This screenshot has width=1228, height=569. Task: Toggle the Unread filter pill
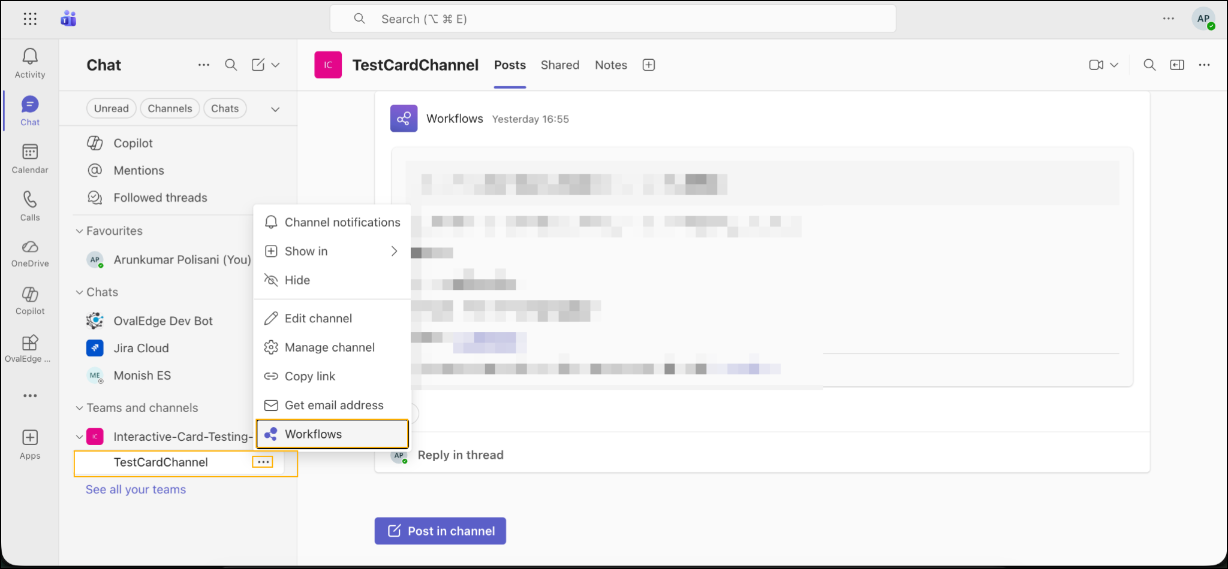point(112,108)
